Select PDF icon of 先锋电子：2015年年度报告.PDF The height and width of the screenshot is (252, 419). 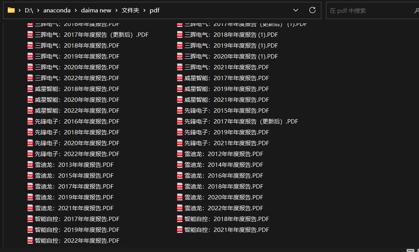180,111
